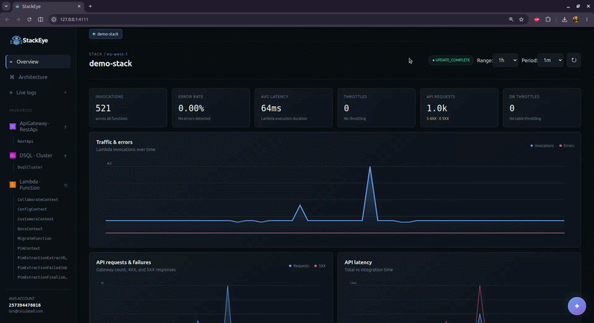Click the Live logs indicator dot
This screenshot has width=594, height=323.
tap(65, 93)
